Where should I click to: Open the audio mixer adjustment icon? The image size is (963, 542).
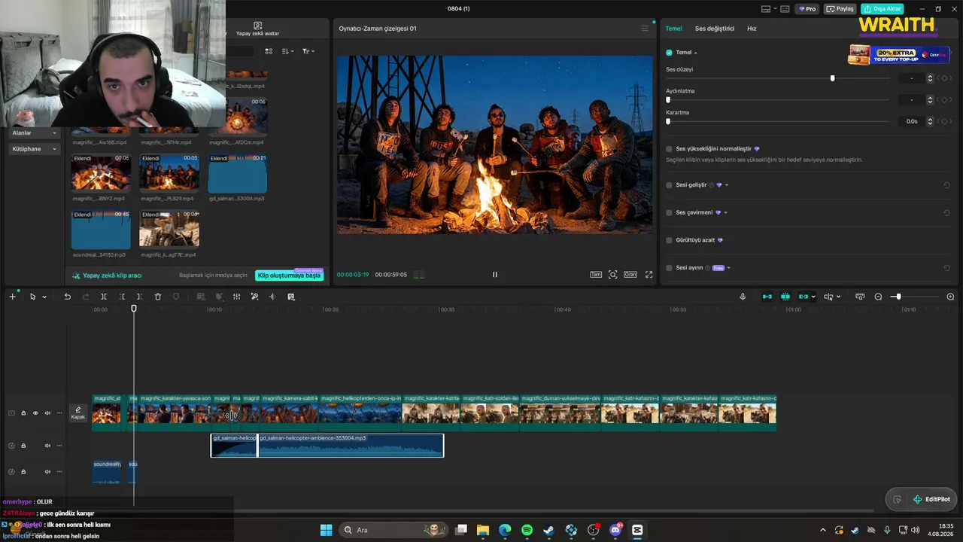pos(236,297)
